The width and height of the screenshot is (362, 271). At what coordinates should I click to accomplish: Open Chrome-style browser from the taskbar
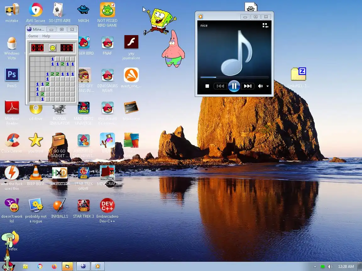click(40, 266)
